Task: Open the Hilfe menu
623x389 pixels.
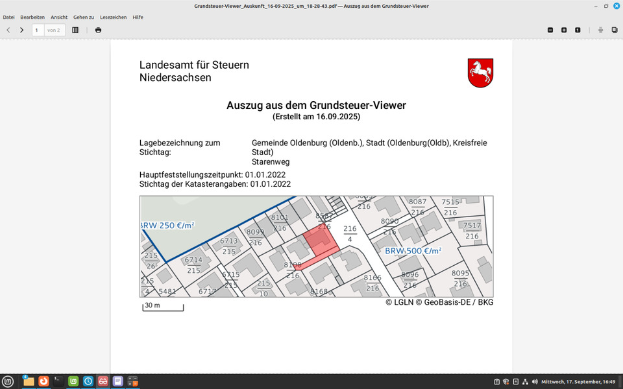Action: 138,17
